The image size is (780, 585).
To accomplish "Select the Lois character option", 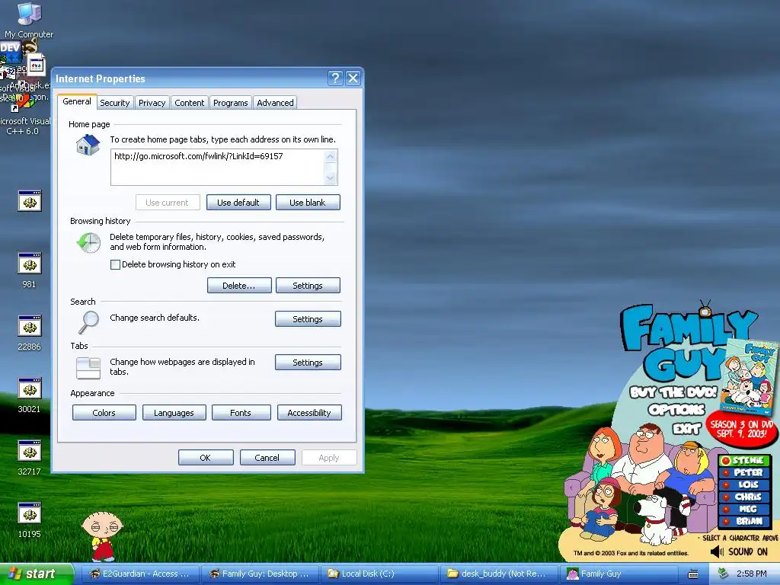I will tap(744, 484).
